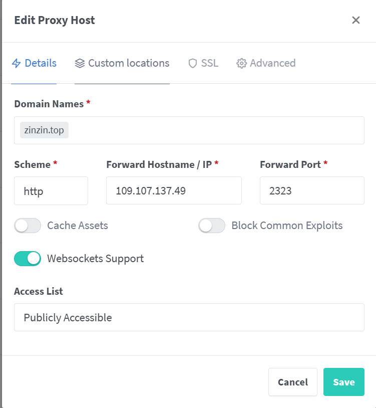Screen dimensions: 376x408
Task: Close the Edit Proxy Host dialog
Action: point(356,20)
